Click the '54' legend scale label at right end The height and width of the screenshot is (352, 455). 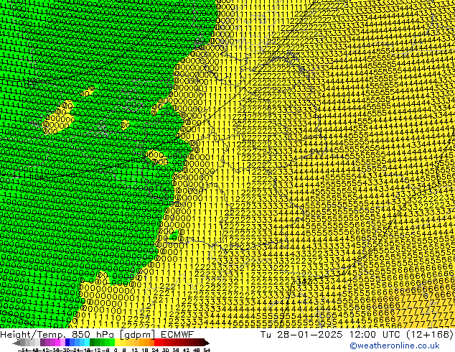point(207,350)
